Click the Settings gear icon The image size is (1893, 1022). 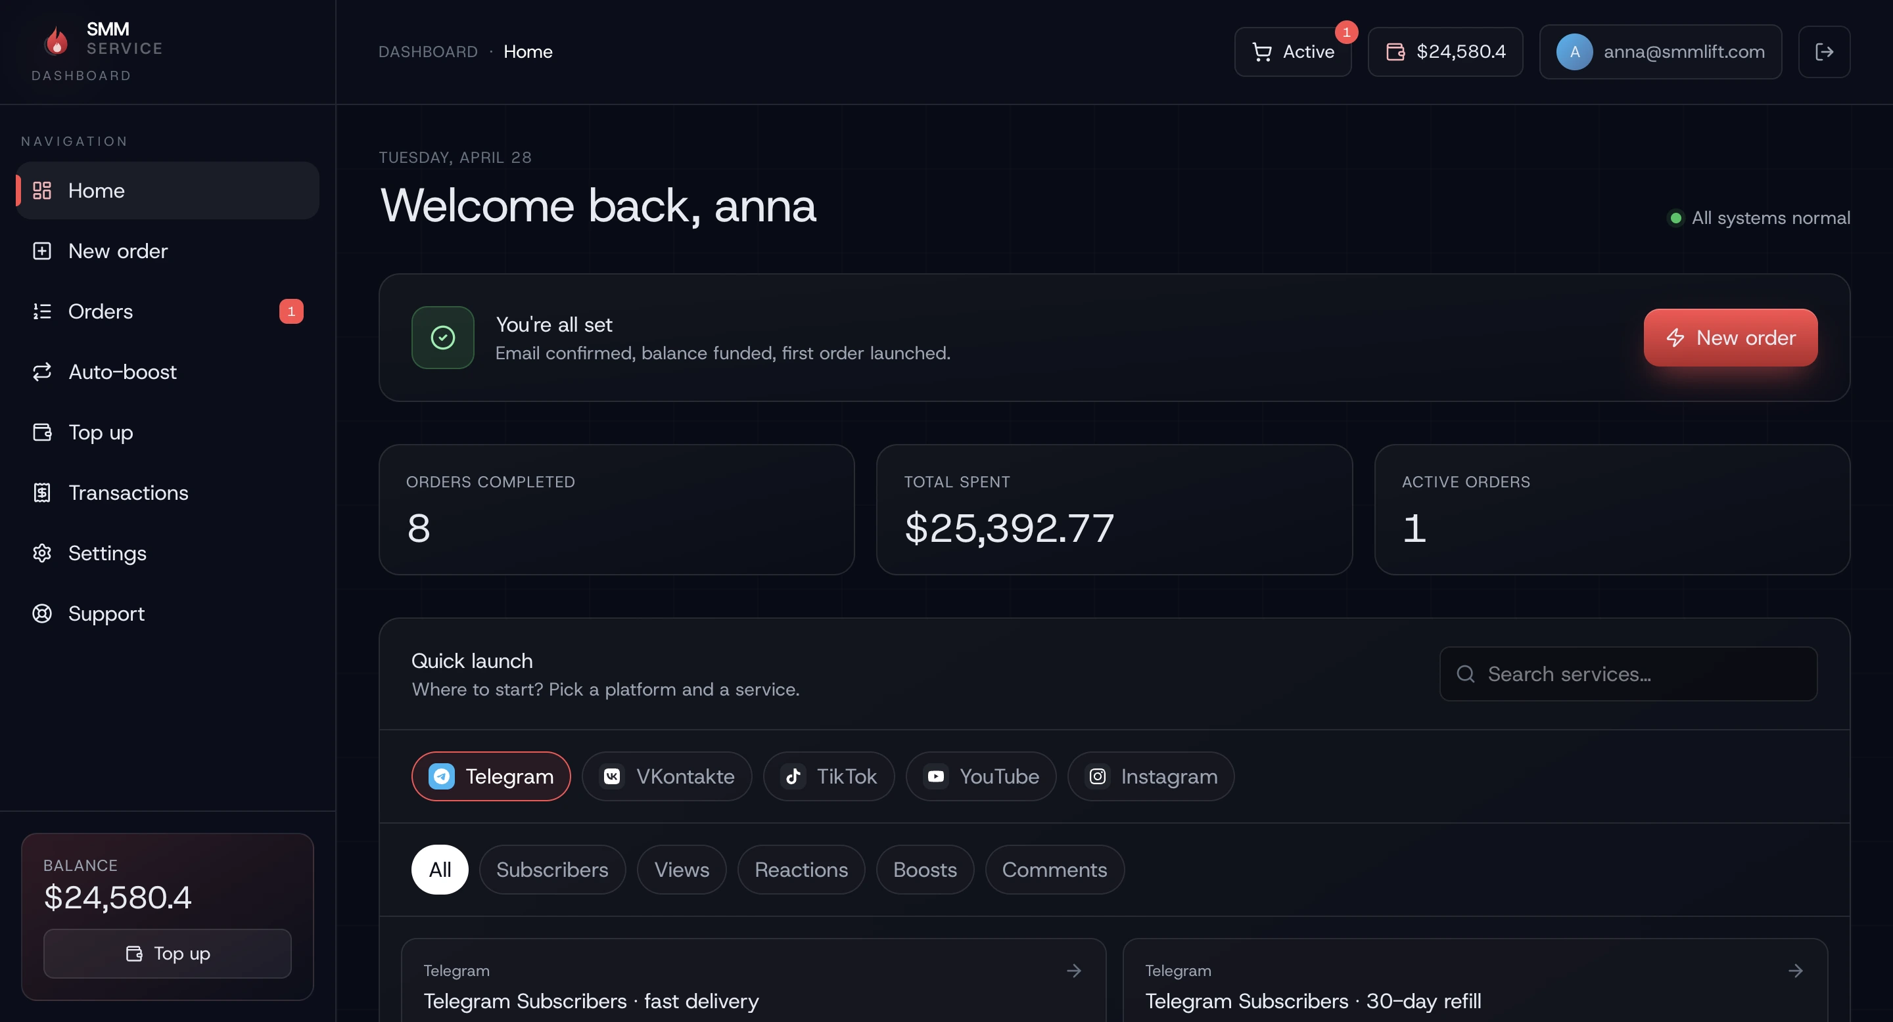(x=42, y=553)
